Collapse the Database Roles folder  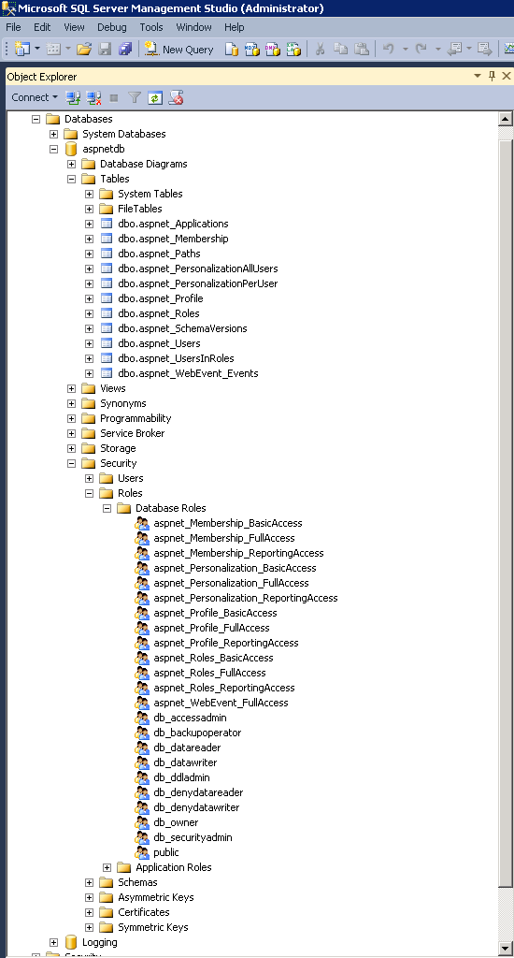tap(107, 508)
